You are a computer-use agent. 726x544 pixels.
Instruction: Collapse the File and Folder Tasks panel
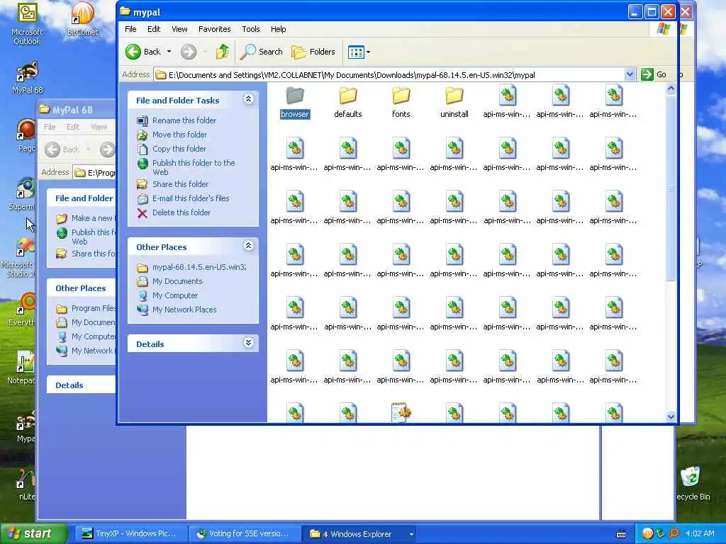pos(249,99)
